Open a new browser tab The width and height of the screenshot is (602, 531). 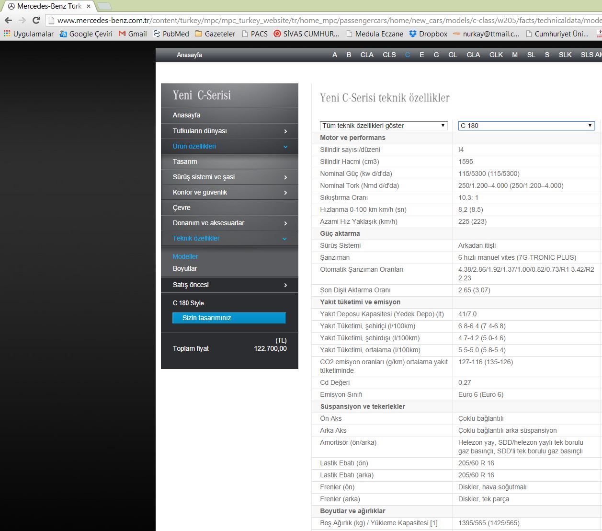click(104, 6)
